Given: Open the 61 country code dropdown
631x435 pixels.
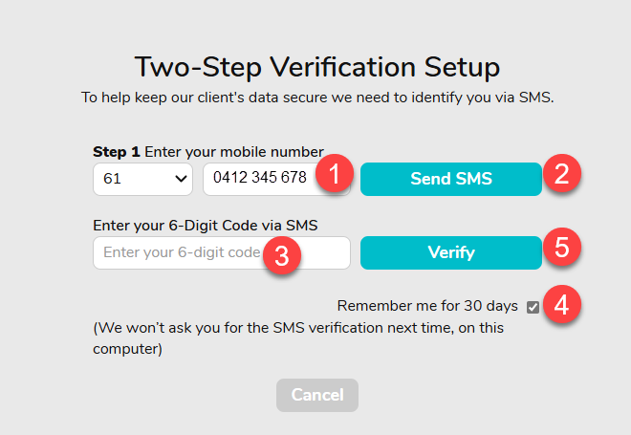Looking at the screenshot, I should click(142, 179).
